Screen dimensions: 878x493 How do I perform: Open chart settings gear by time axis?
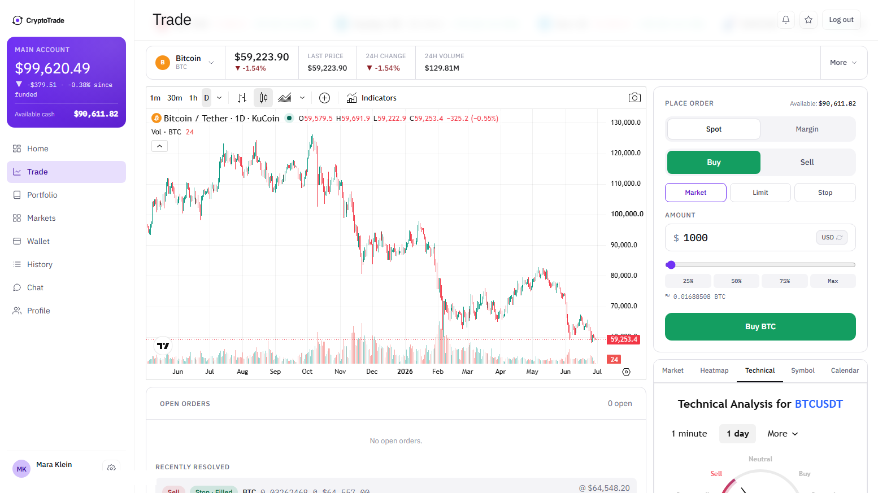[626, 372]
